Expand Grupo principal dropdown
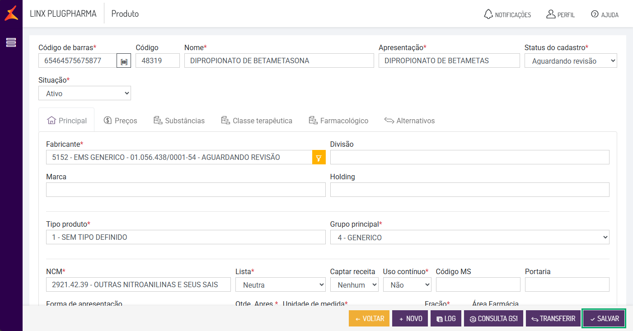This screenshot has width=633, height=331. (x=469, y=238)
